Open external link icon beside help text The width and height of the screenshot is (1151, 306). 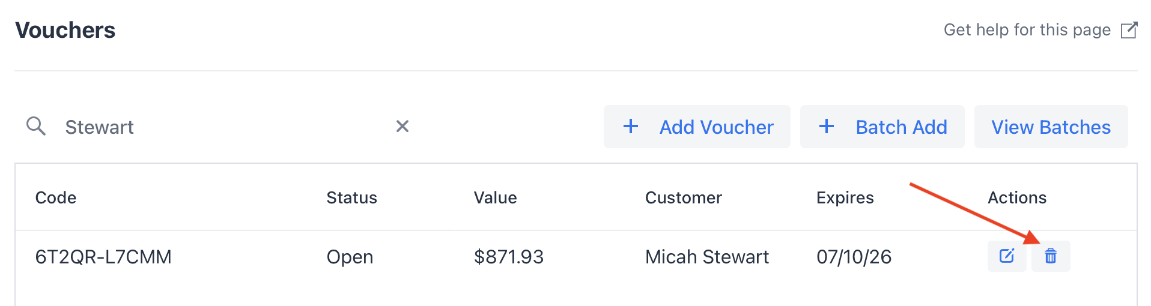1129,30
